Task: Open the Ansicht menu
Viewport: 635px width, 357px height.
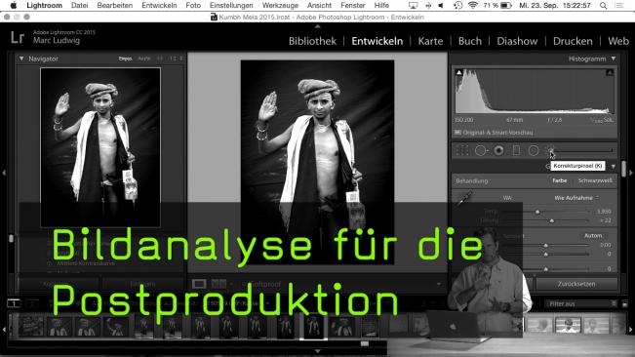Action: click(x=319, y=5)
